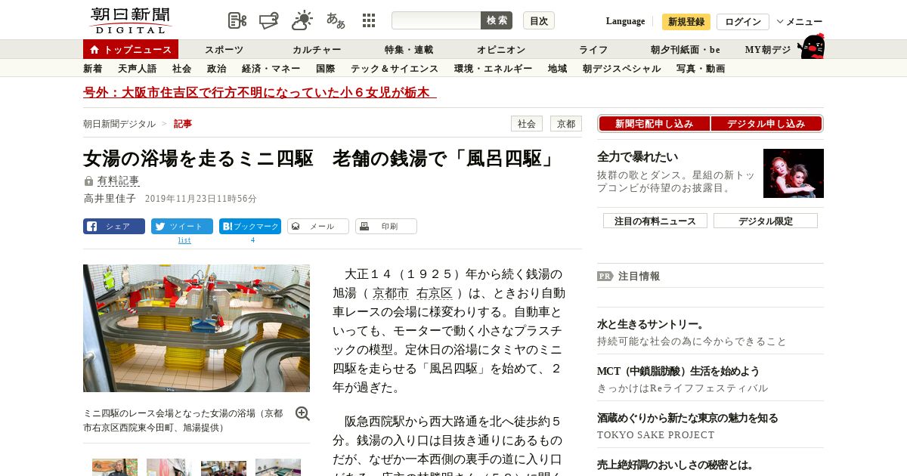Change text size with あぁ icon

336,20
